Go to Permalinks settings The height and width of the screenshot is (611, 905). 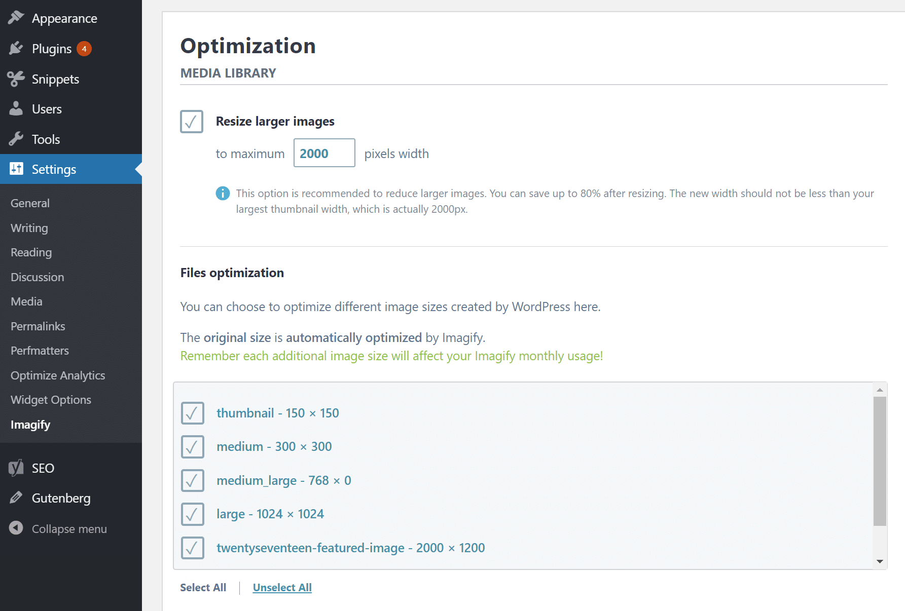[x=38, y=326]
